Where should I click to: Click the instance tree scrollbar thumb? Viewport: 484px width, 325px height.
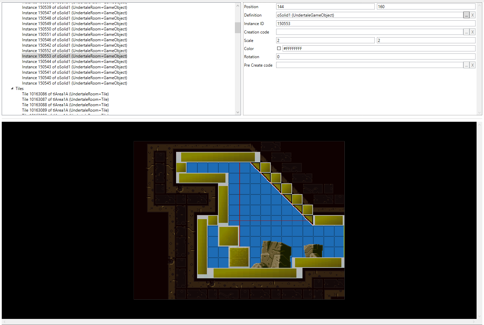tap(238, 28)
